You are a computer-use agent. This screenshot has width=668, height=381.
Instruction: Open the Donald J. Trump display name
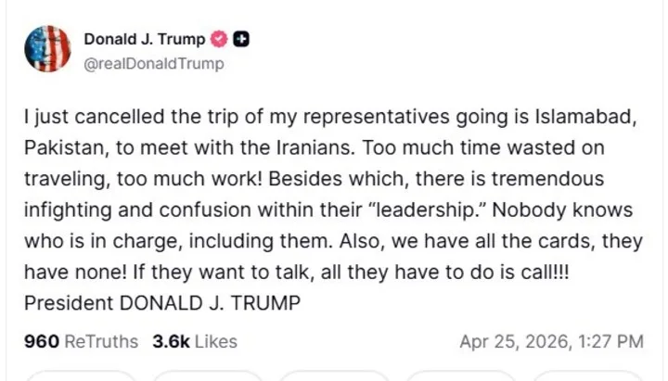145,39
